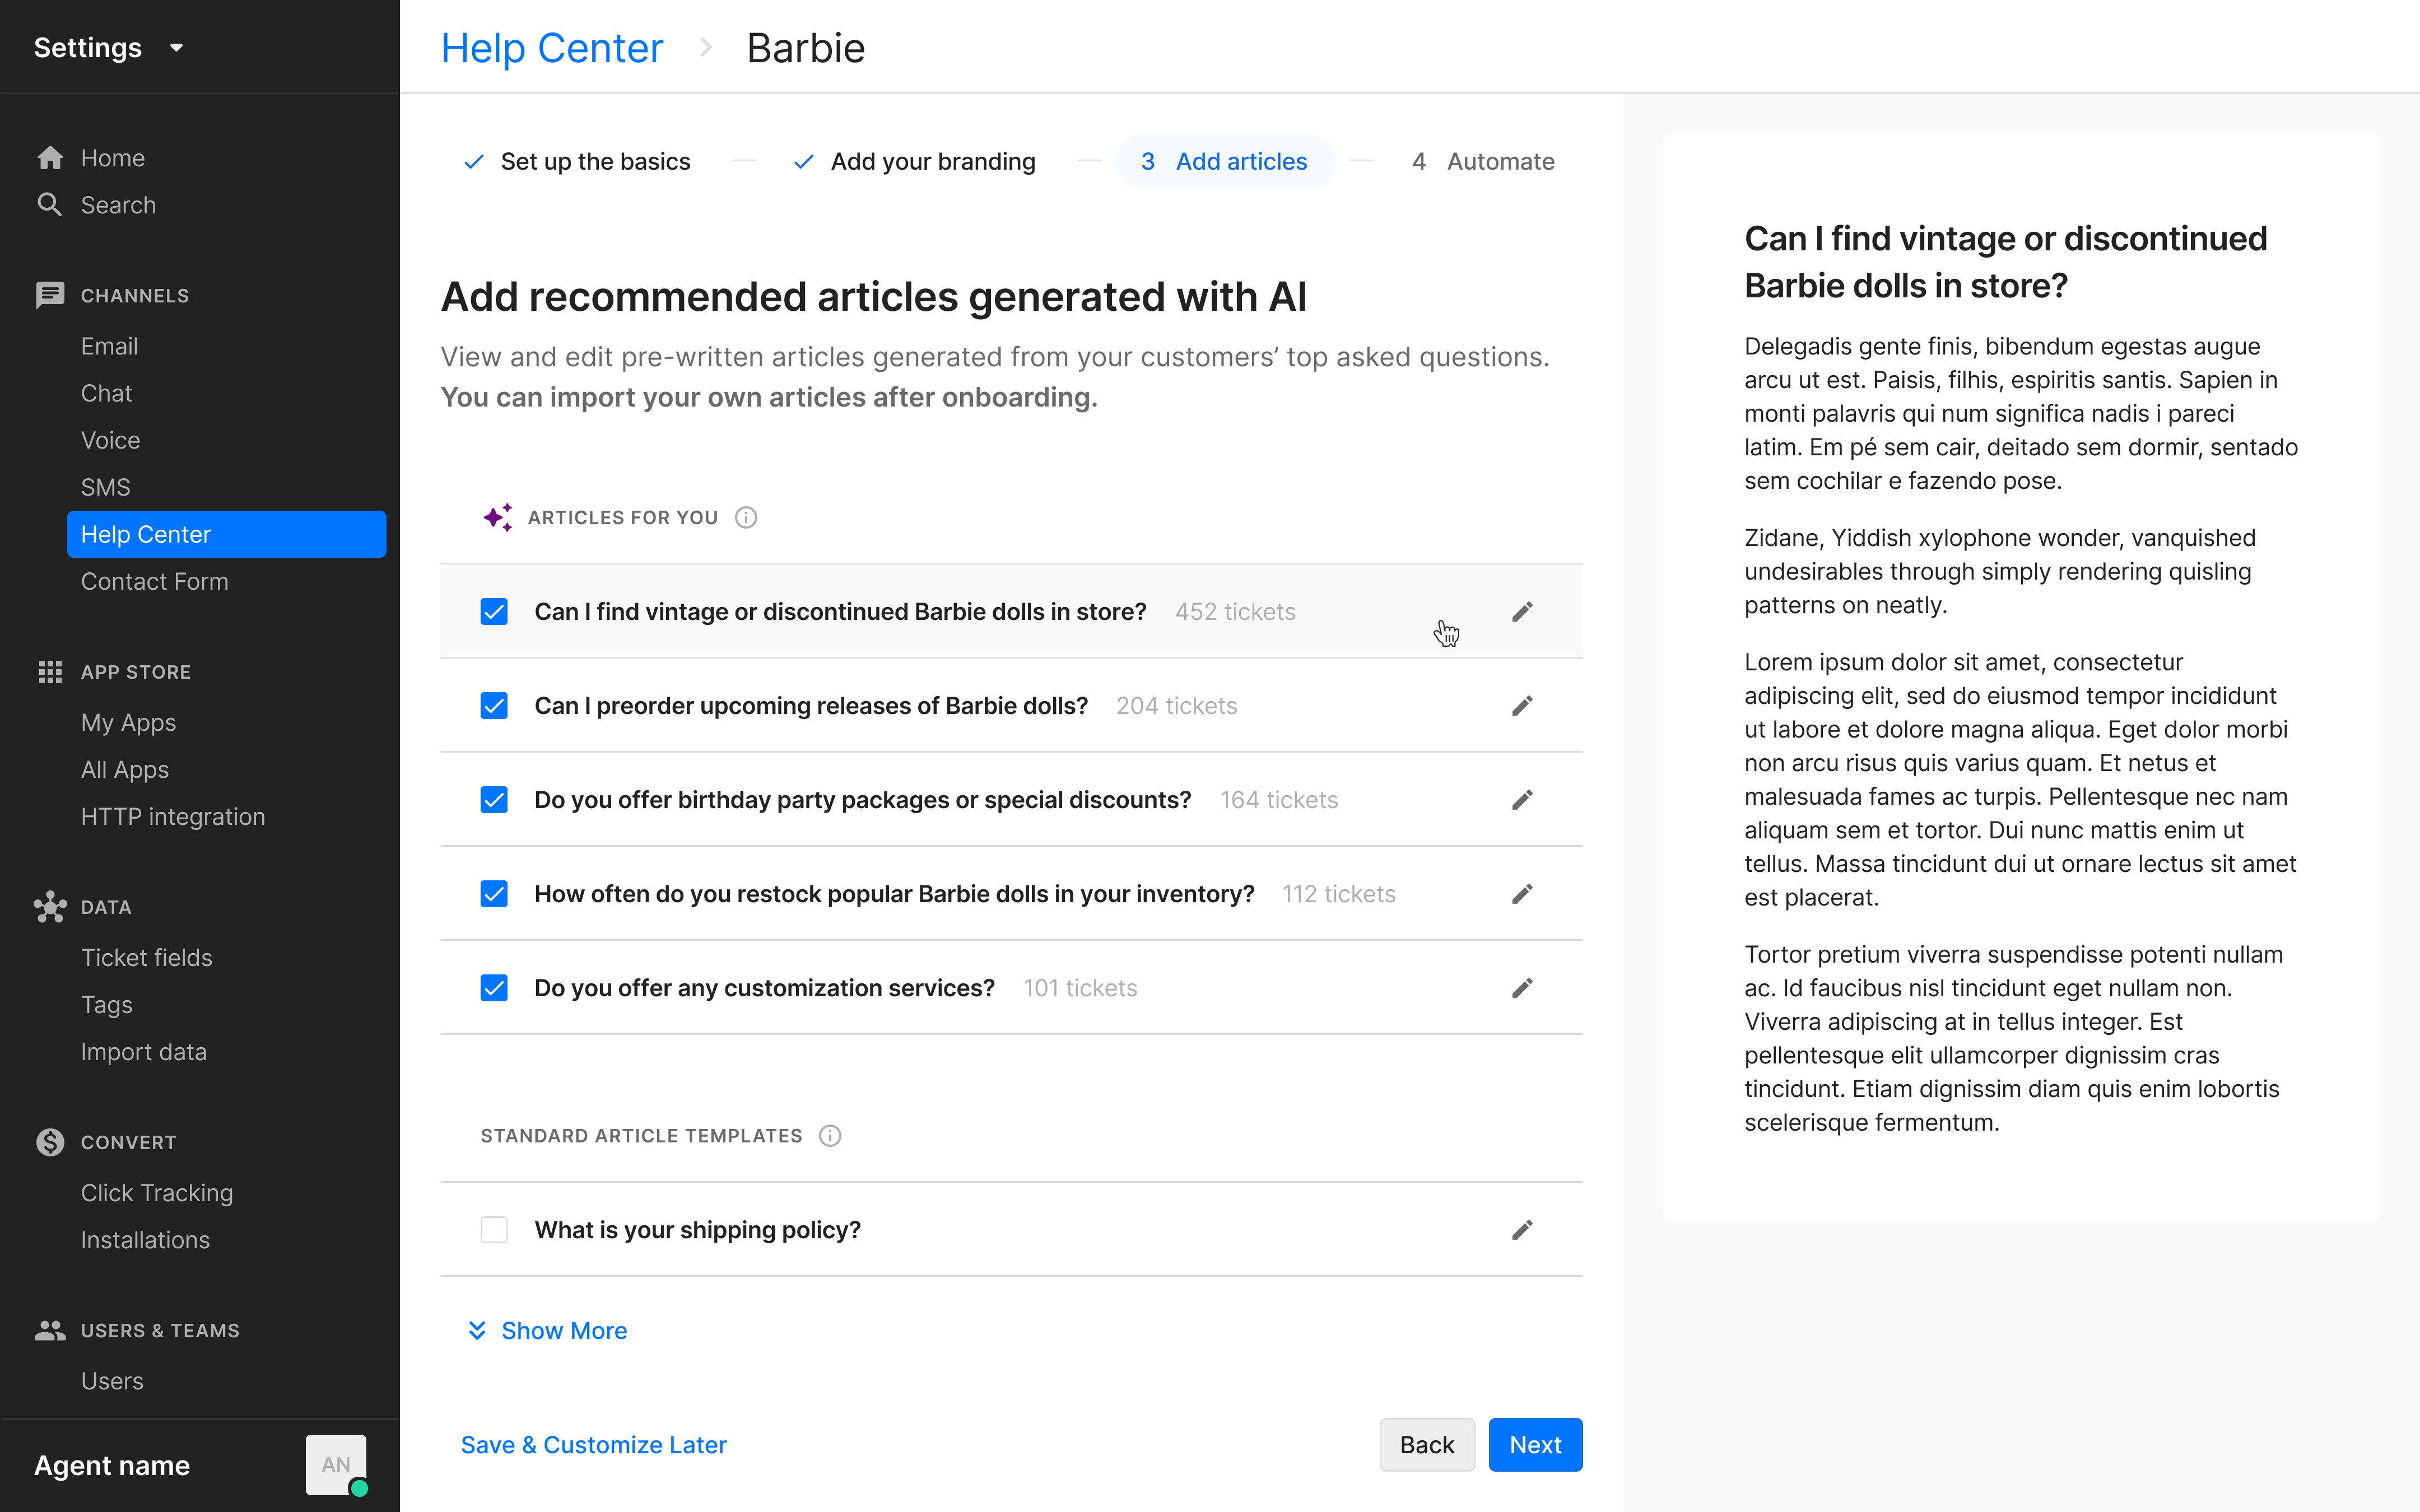Click pencil icon for shipping policy template
This screenshot has width=2420, height=1512.
(1522, 1230)
